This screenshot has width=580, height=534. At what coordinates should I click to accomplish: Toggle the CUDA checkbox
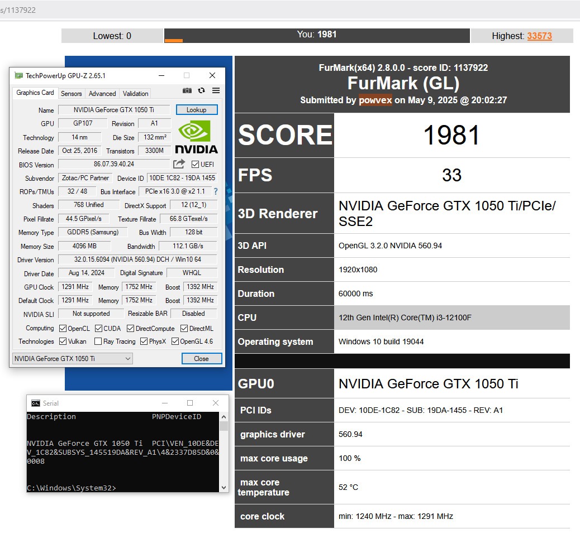tap(98, 328)
